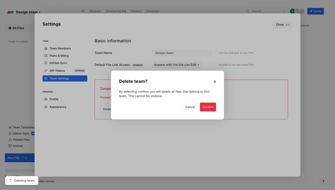Switch to the Folders tab
Image resolution: width=335 pixels, height=190 pixels.
136,11
